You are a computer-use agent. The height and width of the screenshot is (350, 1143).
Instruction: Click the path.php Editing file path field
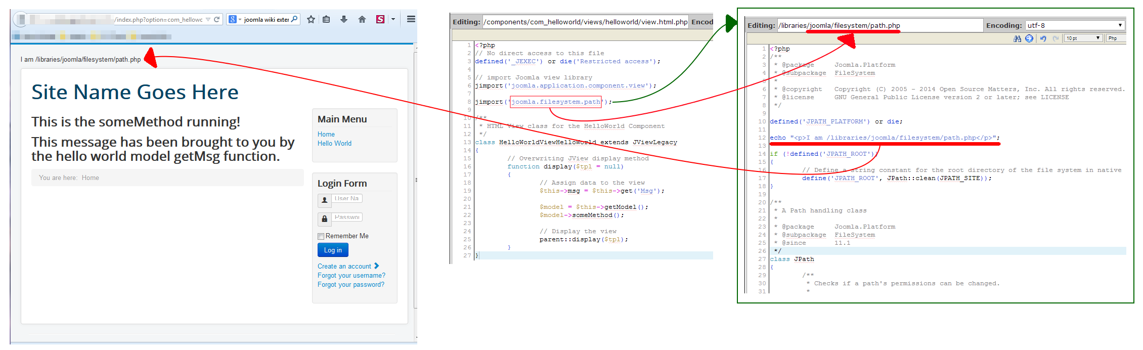pyautogui.click(x=880, y=25)
